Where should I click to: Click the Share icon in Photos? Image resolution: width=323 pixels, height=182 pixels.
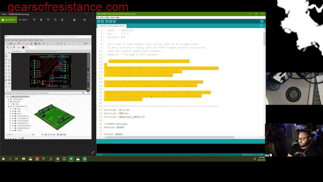tap(85, 20)
